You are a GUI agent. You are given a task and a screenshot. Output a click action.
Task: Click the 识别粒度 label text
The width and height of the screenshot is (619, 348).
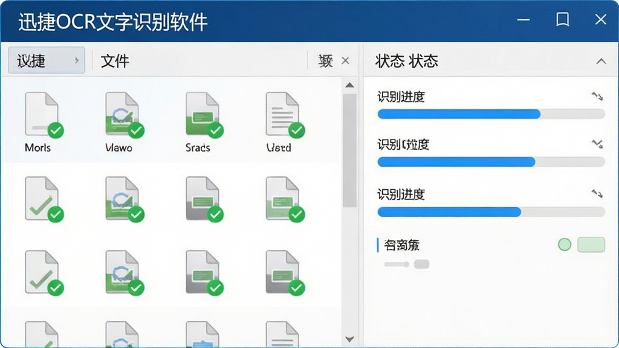(x=403, y=144)
